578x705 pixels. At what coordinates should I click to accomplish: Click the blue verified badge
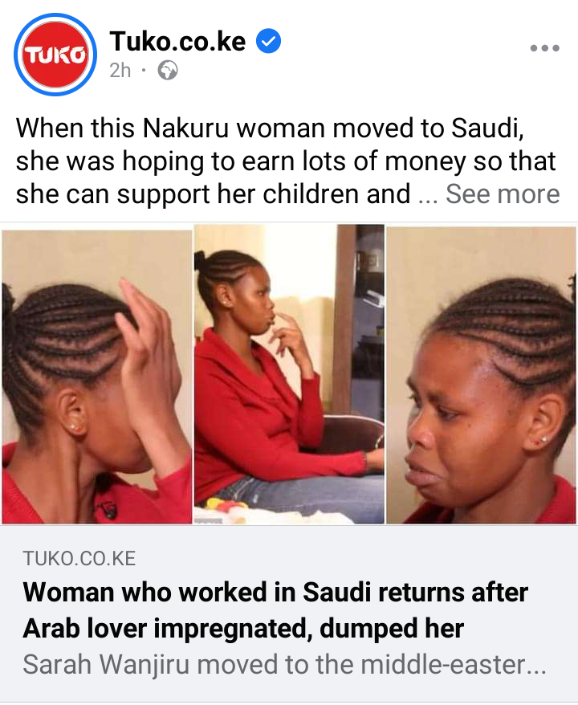click(268, 41)
